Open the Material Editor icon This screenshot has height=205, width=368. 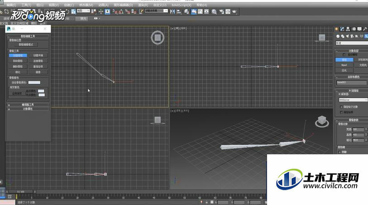pyautogui.click(x=214, y=11)
